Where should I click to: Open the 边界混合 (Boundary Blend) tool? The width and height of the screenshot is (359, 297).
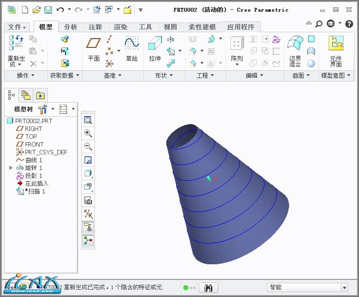[295, 45]
